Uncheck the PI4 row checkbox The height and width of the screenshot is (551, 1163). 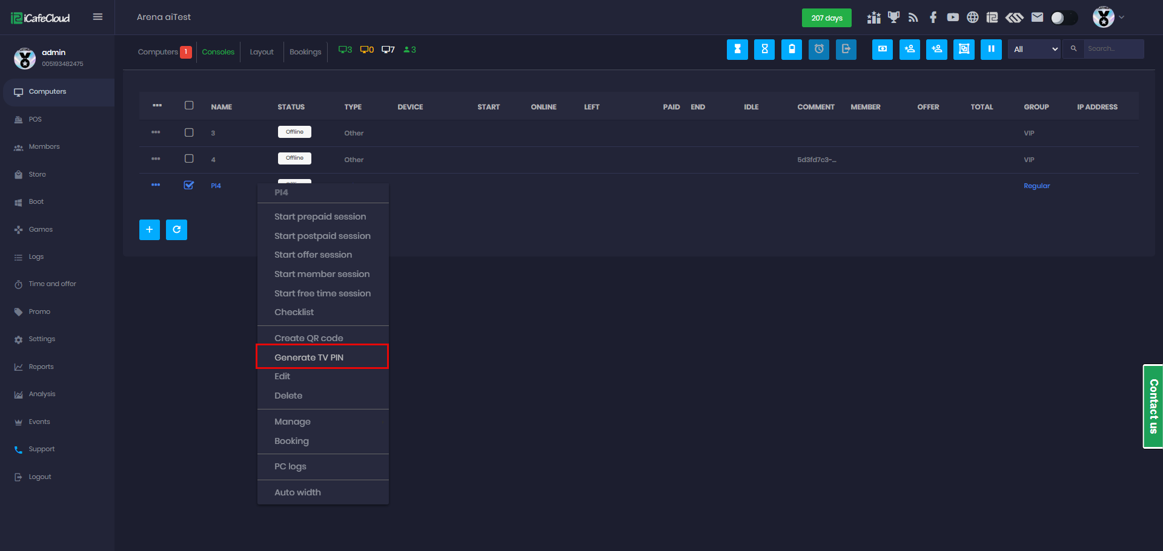coord(189,185)
